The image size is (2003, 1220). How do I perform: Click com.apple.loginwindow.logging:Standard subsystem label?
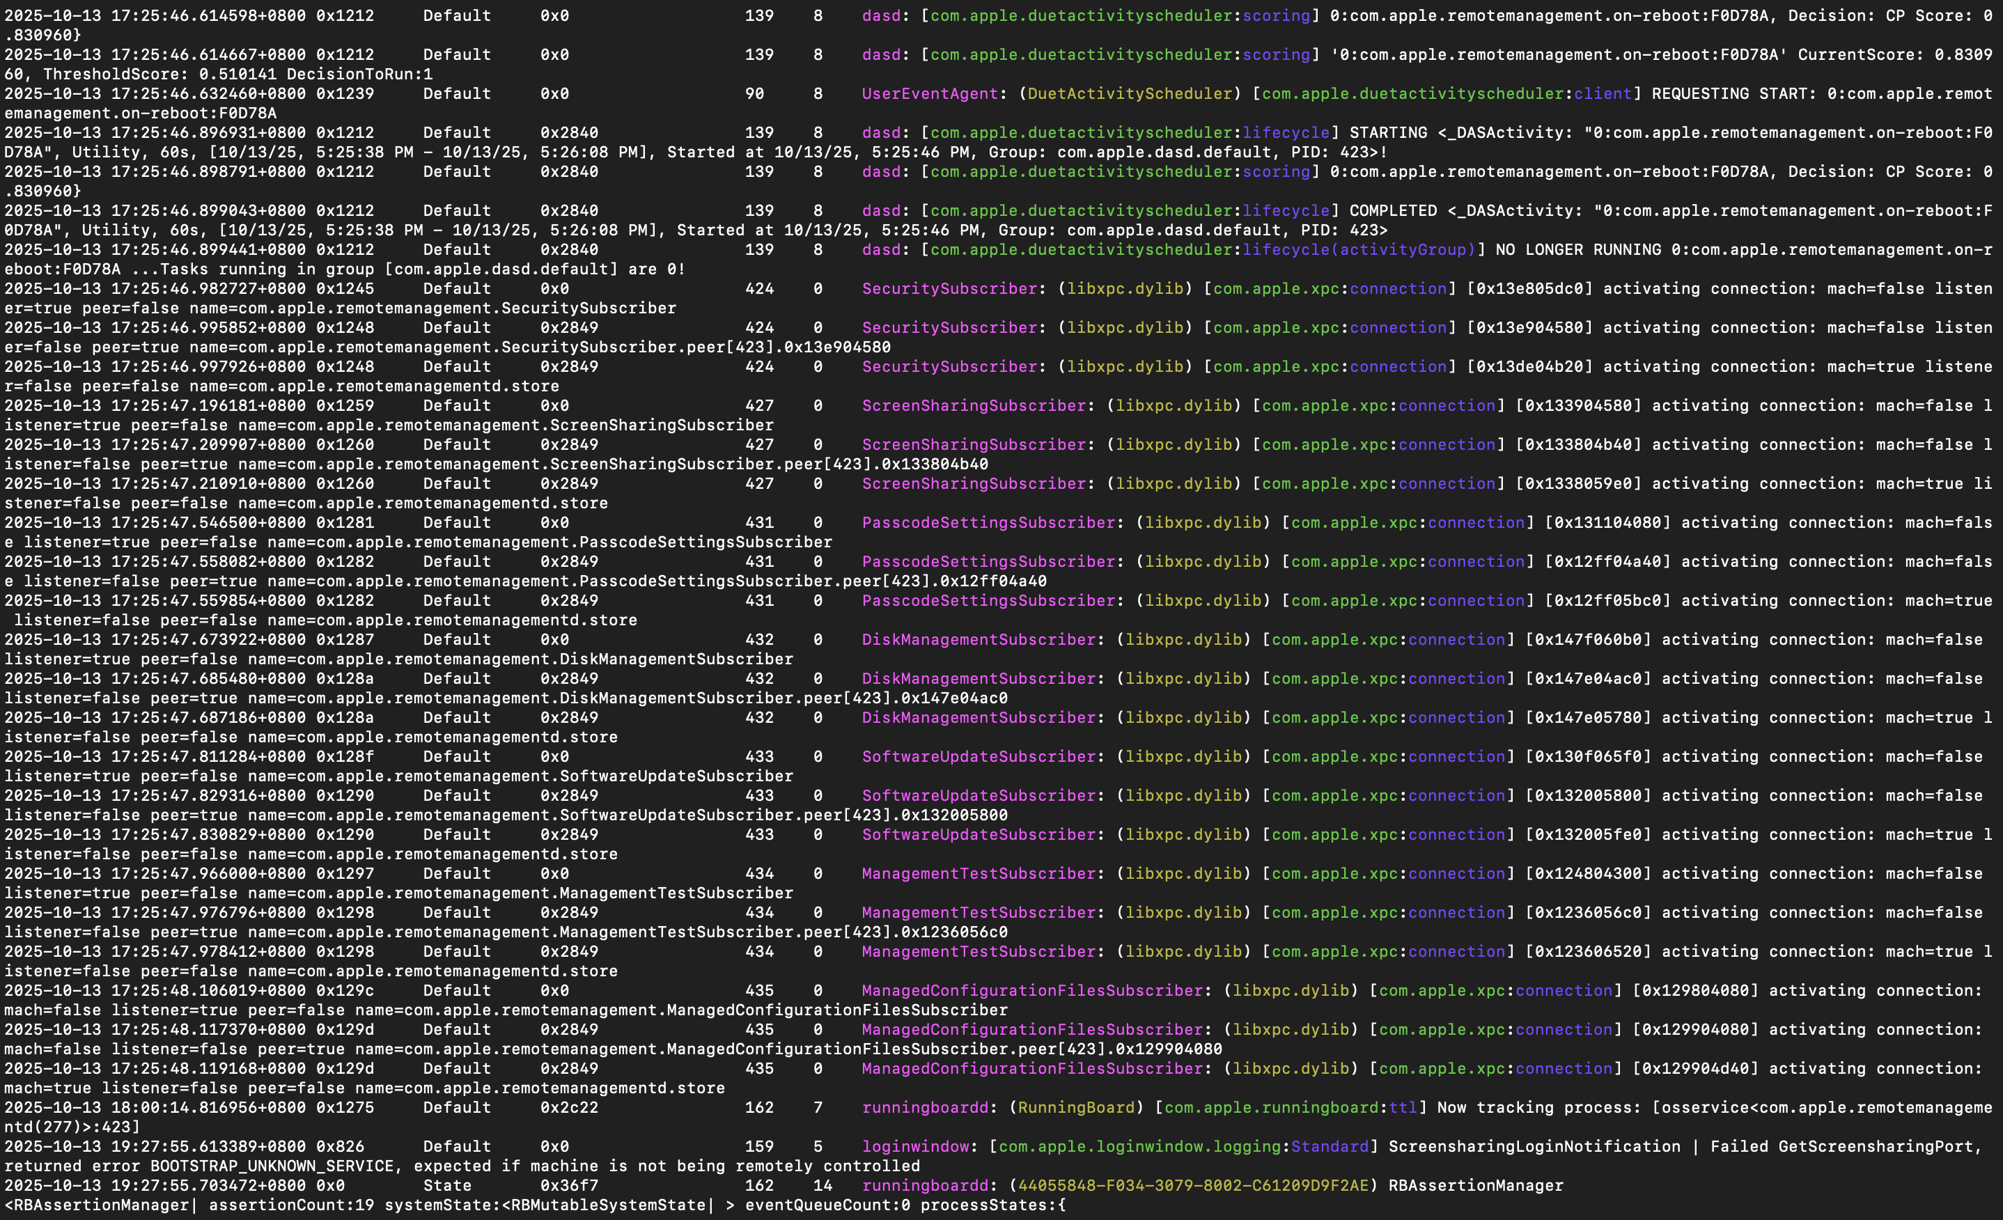point(1183,1146)
